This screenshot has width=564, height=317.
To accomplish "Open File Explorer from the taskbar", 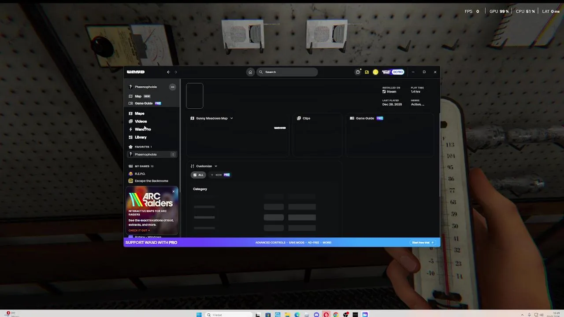I will [x=287, y=315].
